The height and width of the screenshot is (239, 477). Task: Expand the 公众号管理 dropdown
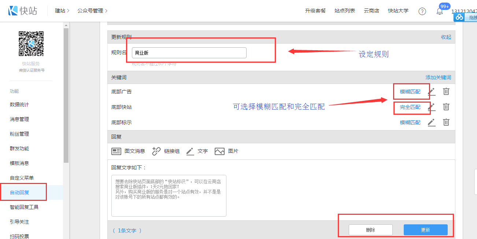[x=92, y=11]
